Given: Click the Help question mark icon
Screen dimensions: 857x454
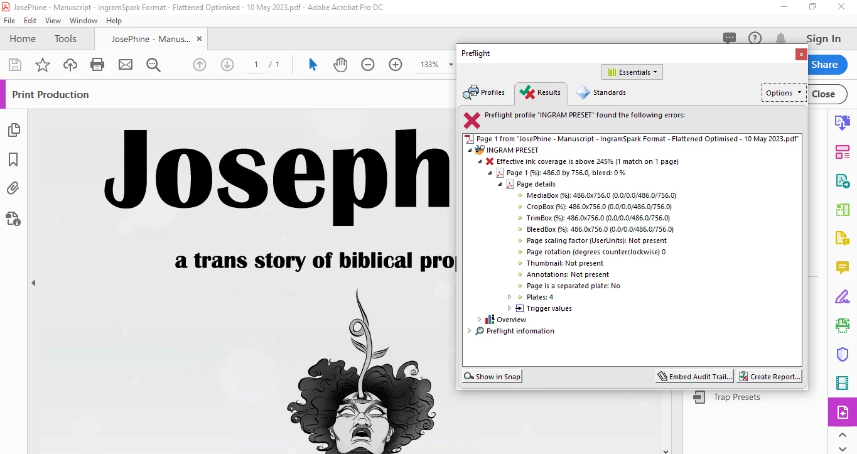Looking at the screenshot, I should [755, 38].
